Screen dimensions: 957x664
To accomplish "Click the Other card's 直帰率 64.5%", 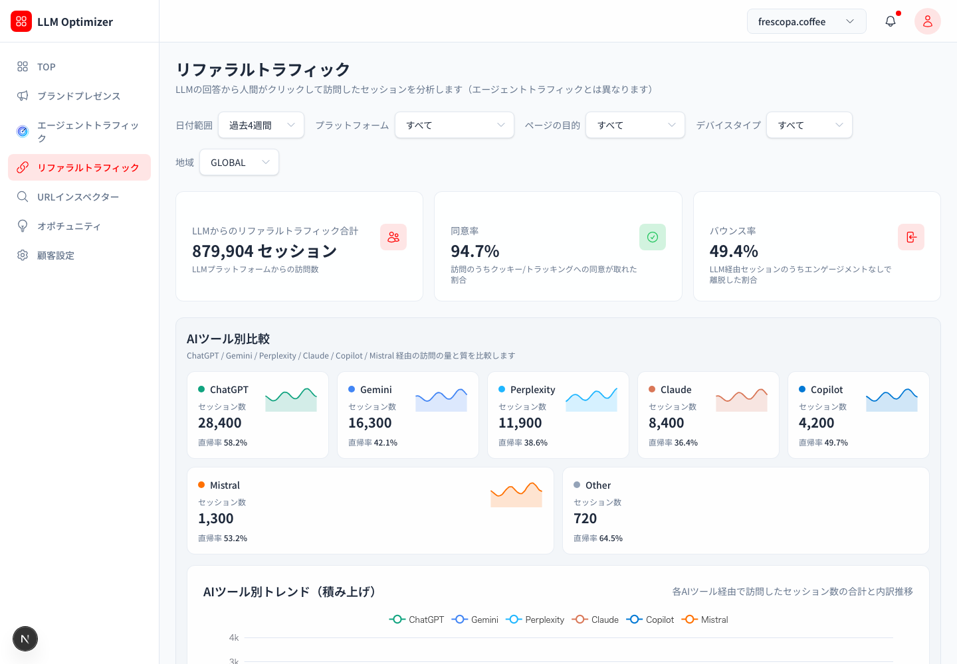I will click(598, 538).
